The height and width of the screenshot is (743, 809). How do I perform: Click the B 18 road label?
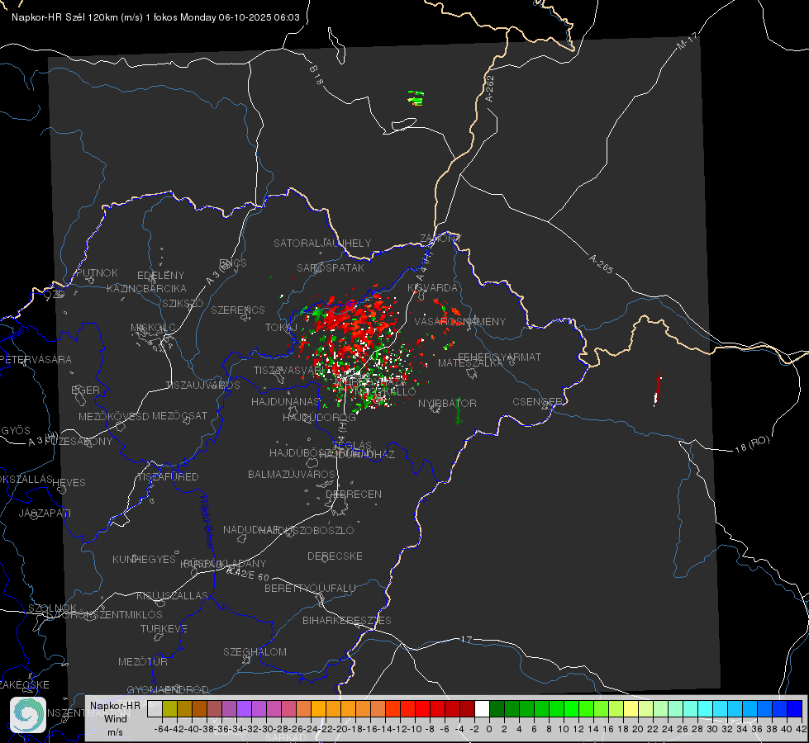pyautogui.click(x=316, y=75)
